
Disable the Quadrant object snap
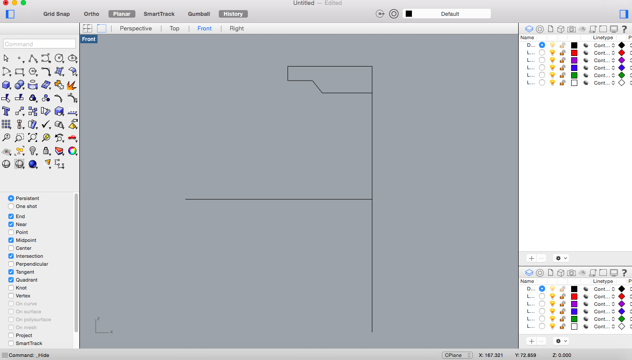[11, 280]
